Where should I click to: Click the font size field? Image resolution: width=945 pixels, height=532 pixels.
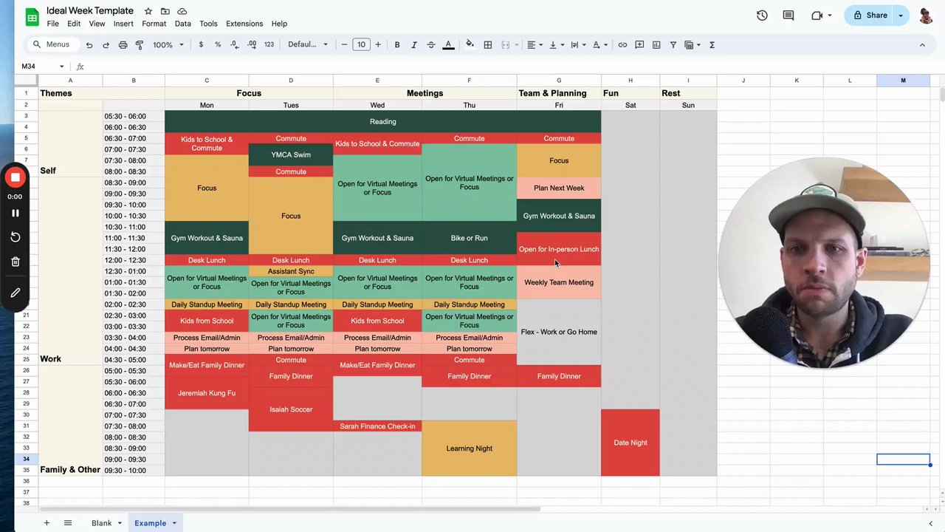click(361, 45)
